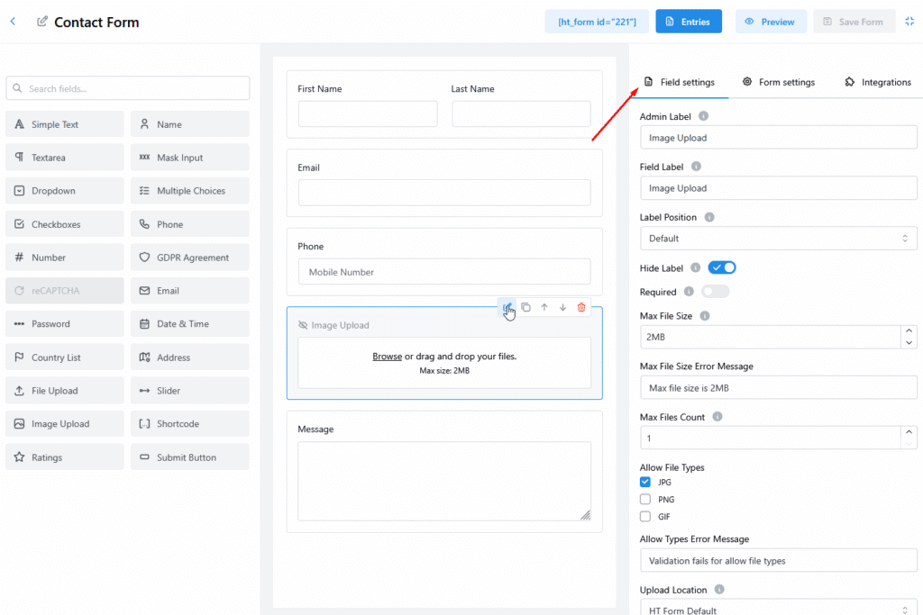Increase Max File Size with stepper arrow
The height and width of the screenshot is (615, 923).
tap(909, 331)
